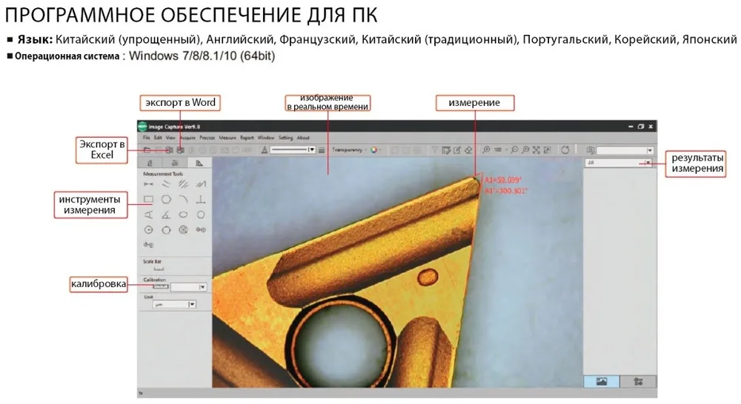Switch to the measurement tools tab

pyautogui.click(x=199, y=163)
